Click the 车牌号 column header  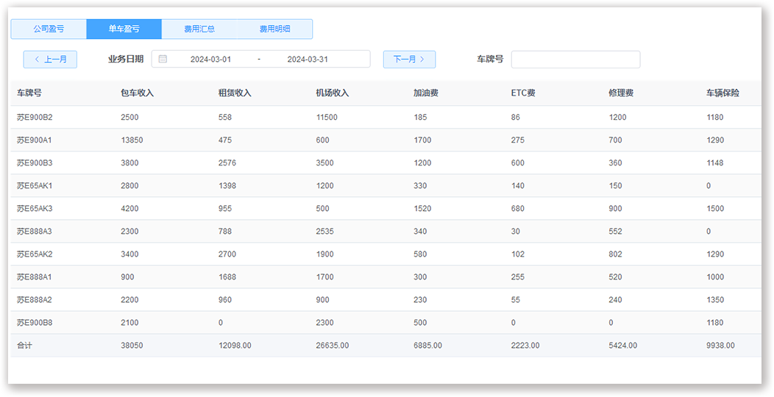tap(29, 93)
